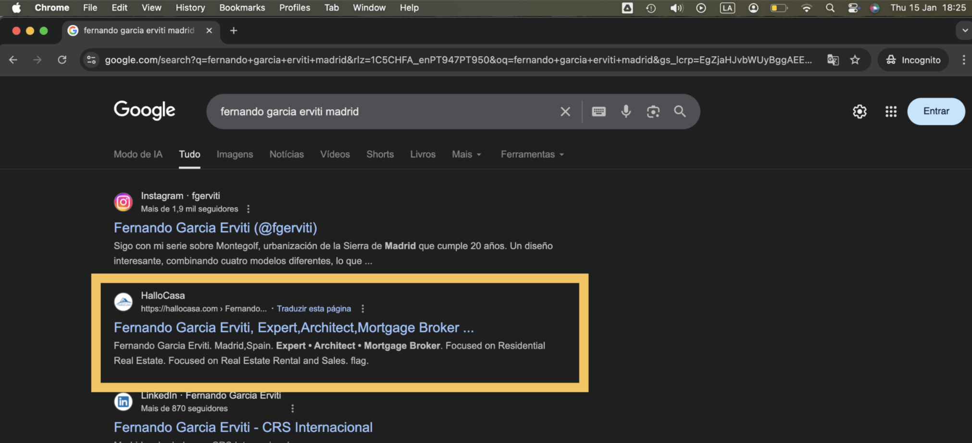Screen dimensions: 972x443
Task: Click the battery status icon
Action: 779,8
